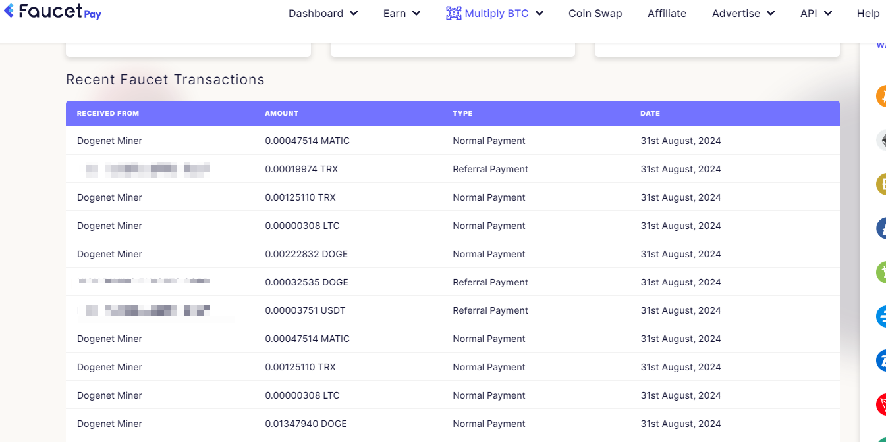
Task: Click the DATE column header
Action: (x=650, y=113)
